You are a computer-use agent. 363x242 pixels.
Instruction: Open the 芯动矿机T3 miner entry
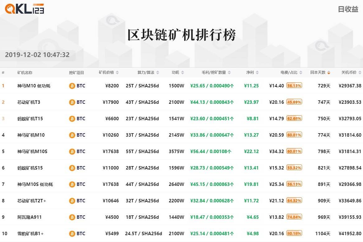click(x=29, y=102)
